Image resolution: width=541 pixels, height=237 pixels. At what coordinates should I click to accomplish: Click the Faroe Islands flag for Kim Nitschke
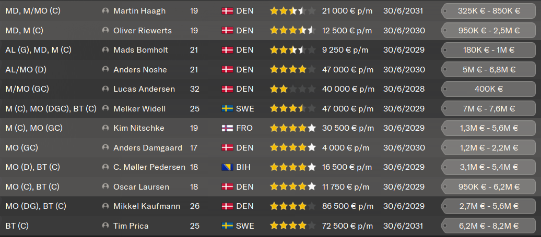pyautogui.click(x=228, y=128)
